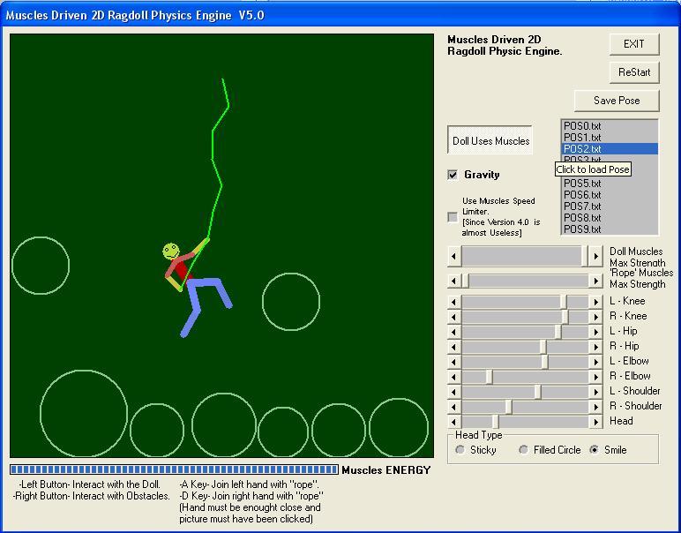Click the Save Pose button
The width and height of the screenshot is (681, 533).
[616, 101]
